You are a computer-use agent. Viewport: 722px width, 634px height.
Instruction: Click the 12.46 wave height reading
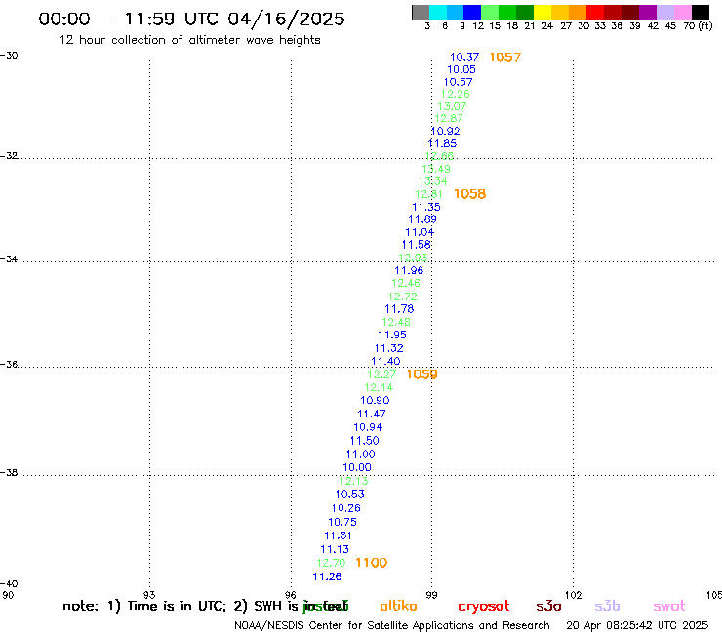(x=406, y=283)
